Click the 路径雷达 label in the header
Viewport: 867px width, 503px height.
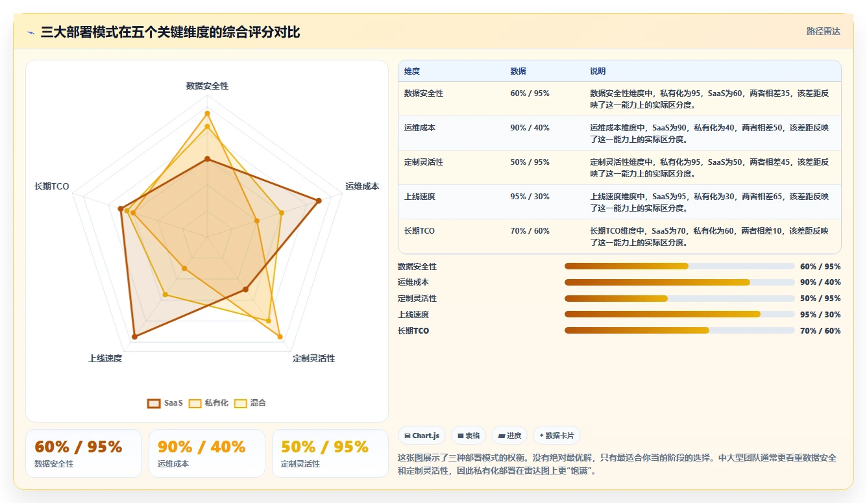point(823,31)
